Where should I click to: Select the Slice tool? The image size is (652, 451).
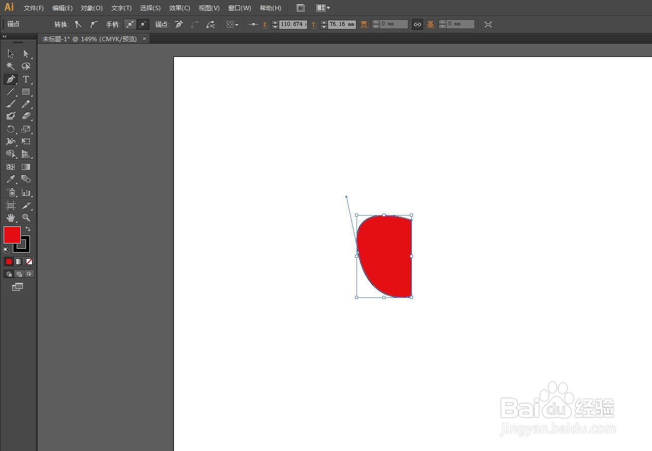click(x=26, y=205)
